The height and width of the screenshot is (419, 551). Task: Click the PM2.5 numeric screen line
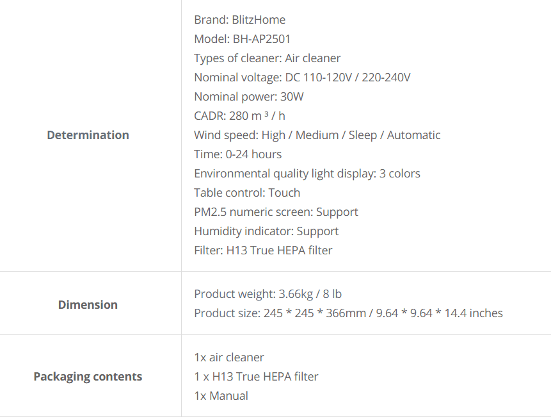click(x=276, y=212)
